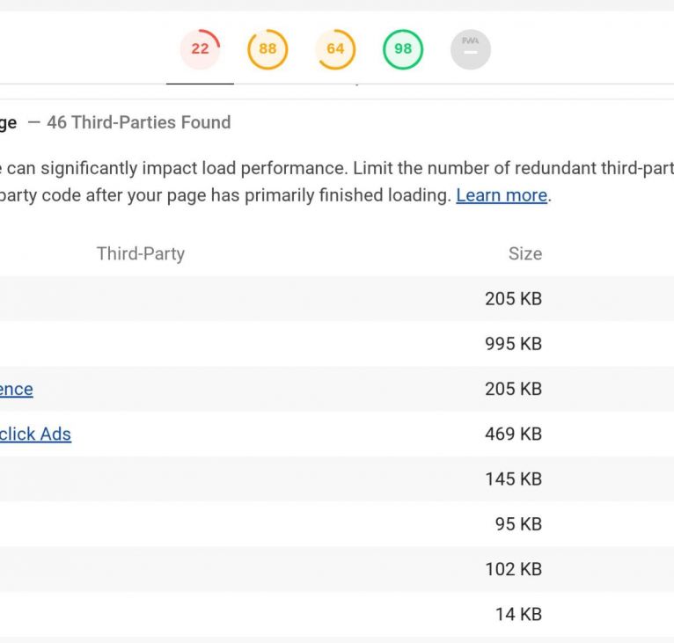Open the link ending in "click Ads"
Viewport: 674px width, 643px height.
[x=35, y=434]
